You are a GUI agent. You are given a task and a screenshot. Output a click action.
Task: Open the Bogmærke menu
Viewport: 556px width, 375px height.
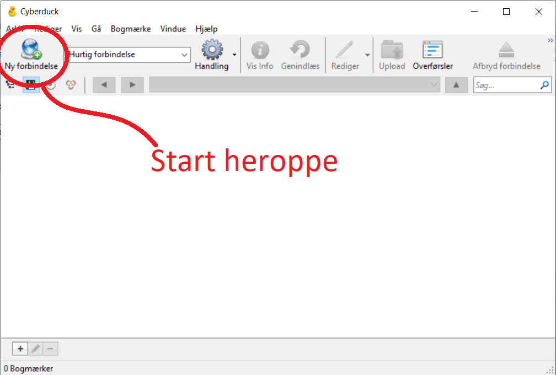(x=131, y=29)
